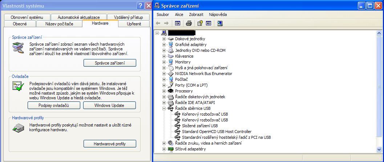Click the help question mark in title bar
Image resolution: width=384 pixels, height=162 pixels.
[141, 5]
